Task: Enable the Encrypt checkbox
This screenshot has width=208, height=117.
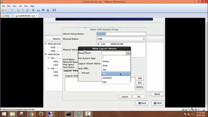Action: click(80, 73)
